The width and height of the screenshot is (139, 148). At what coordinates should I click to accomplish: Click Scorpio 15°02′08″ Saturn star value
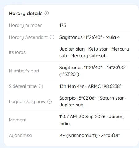tap(93, 101)
